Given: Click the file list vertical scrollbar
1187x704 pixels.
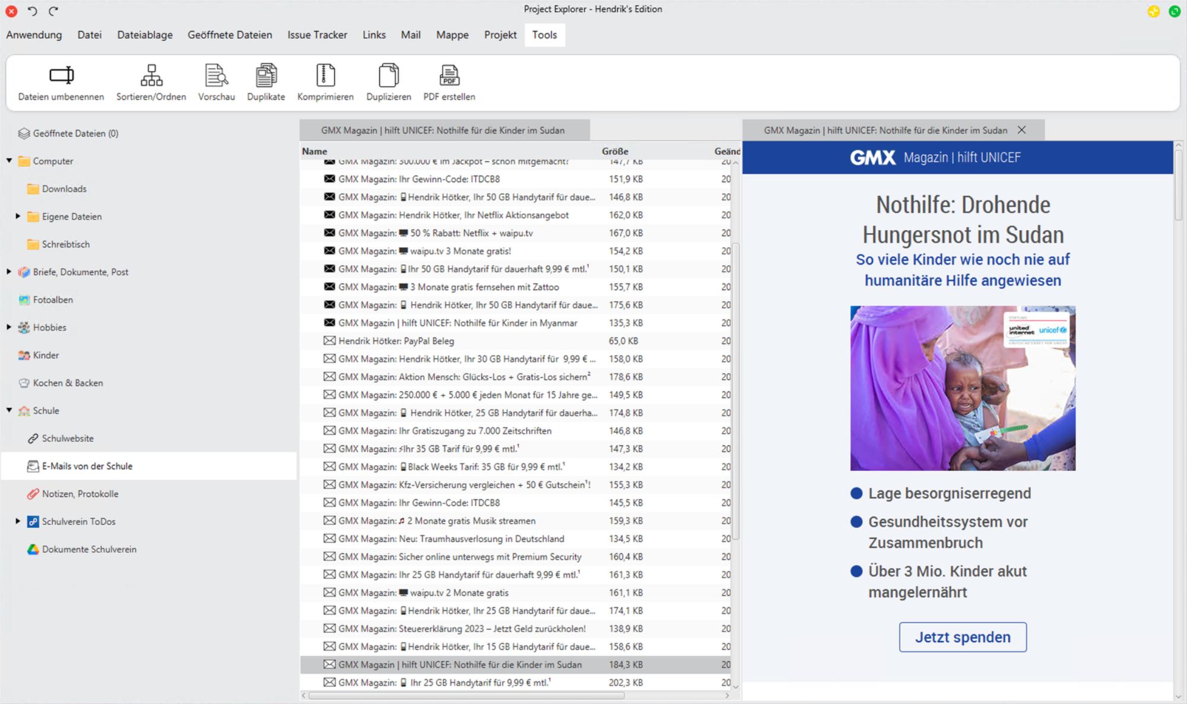Looking at the screenshot, I should pos(736,391).
